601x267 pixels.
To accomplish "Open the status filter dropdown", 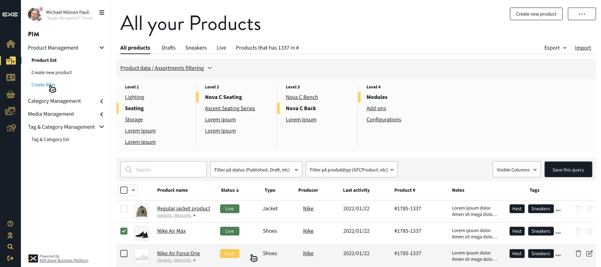I will [256, 170].
